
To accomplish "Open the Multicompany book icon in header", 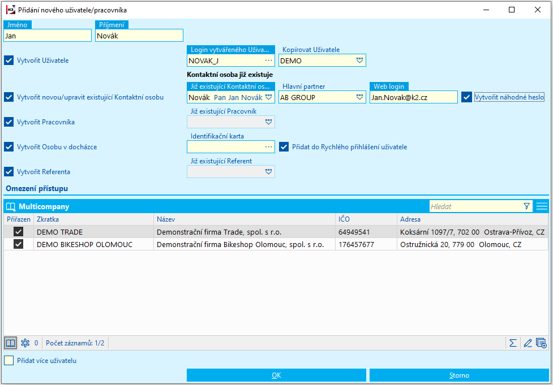I will pyautogui.click(x=11, y=206).
